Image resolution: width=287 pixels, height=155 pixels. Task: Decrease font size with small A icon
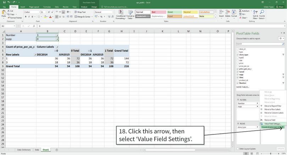[52, 12]
